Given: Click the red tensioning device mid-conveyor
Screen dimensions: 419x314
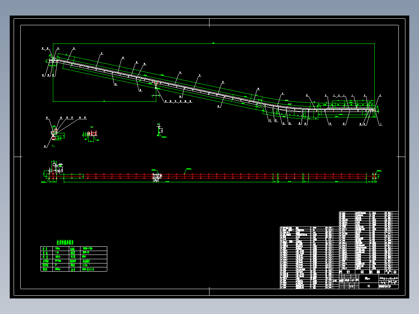Looking at the screenshot, I should point(155,84).
